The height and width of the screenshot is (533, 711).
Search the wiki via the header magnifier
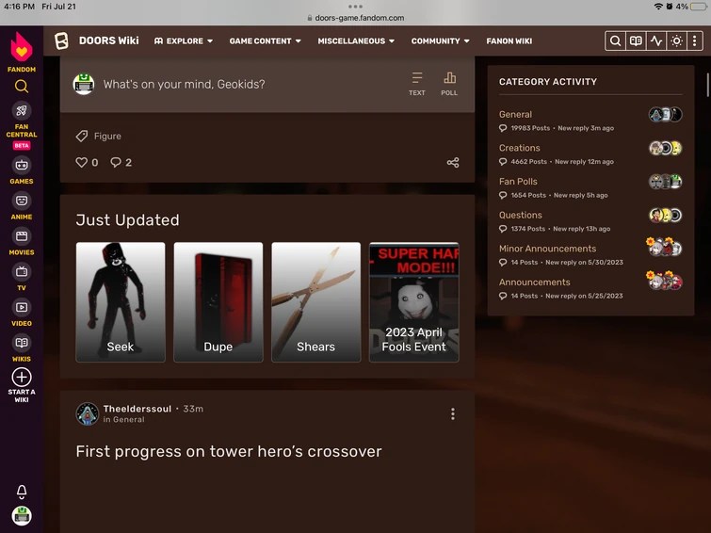tap(615, 40)
